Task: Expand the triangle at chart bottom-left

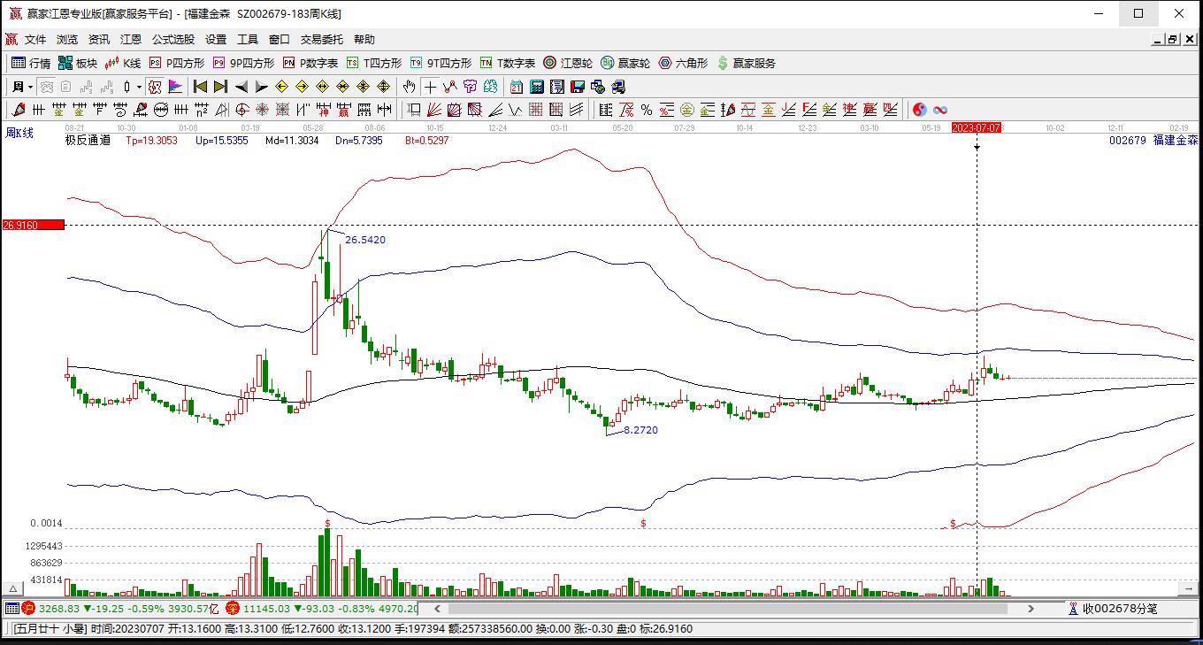Action: [12, 588]
